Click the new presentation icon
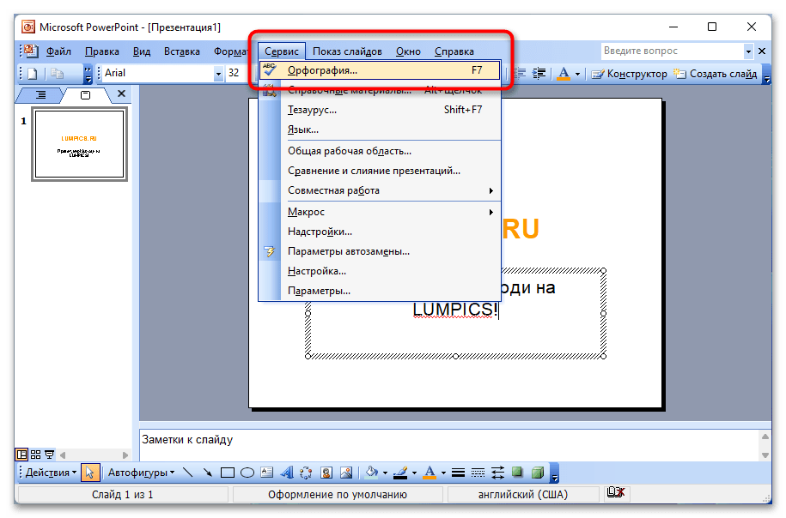This screenshot has height=518, width=786. 32,74
